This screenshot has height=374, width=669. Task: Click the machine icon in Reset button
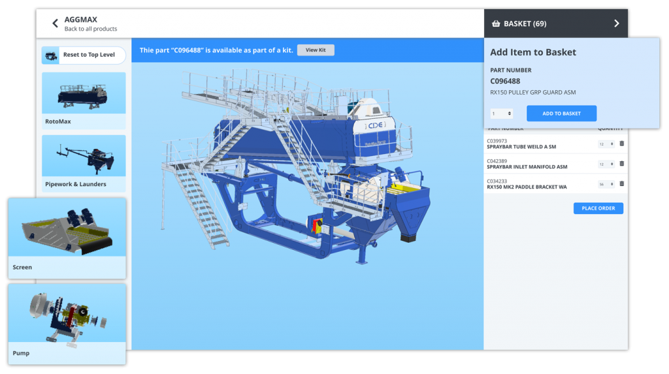tap(51, 55)
